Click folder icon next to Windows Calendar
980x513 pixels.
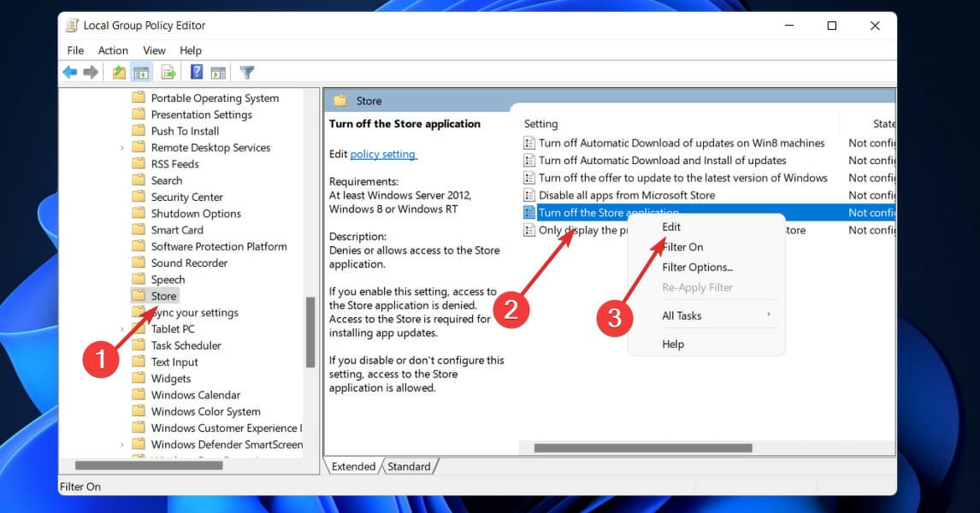[x=139, y=395]
